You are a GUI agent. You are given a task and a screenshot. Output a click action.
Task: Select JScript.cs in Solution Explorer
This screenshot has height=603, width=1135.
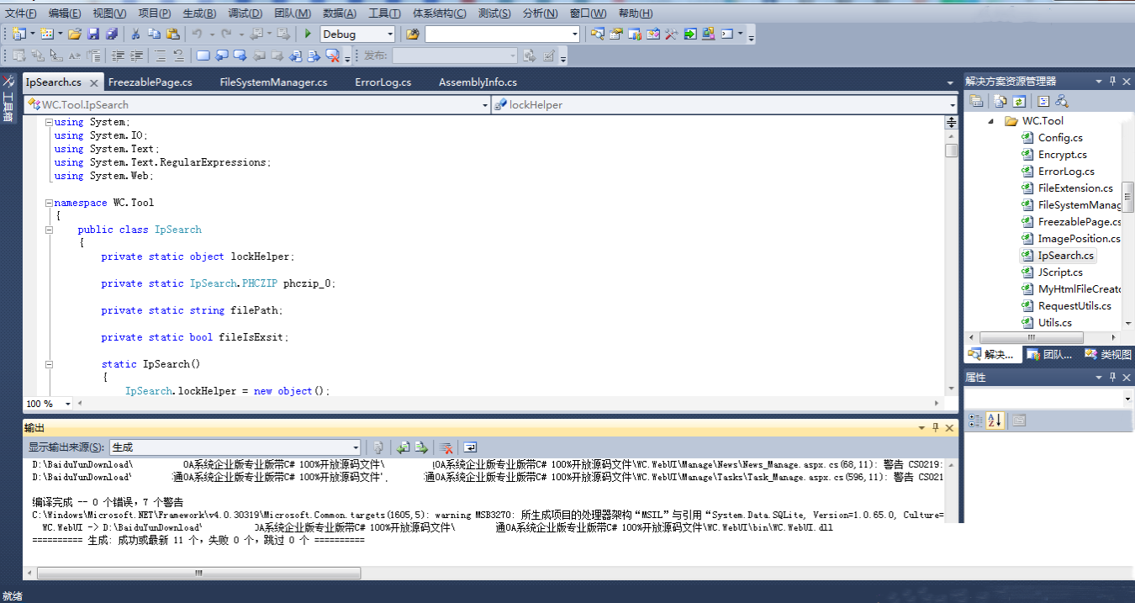click(1060, 272)
